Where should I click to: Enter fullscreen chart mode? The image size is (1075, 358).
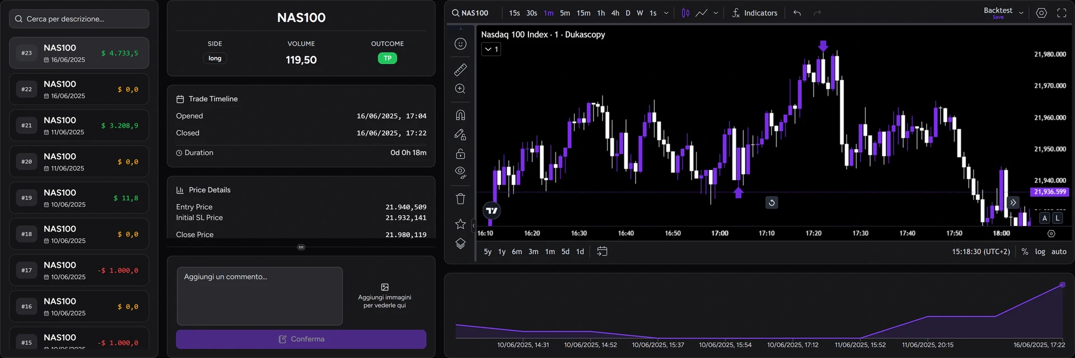[x=1062, y=13]
